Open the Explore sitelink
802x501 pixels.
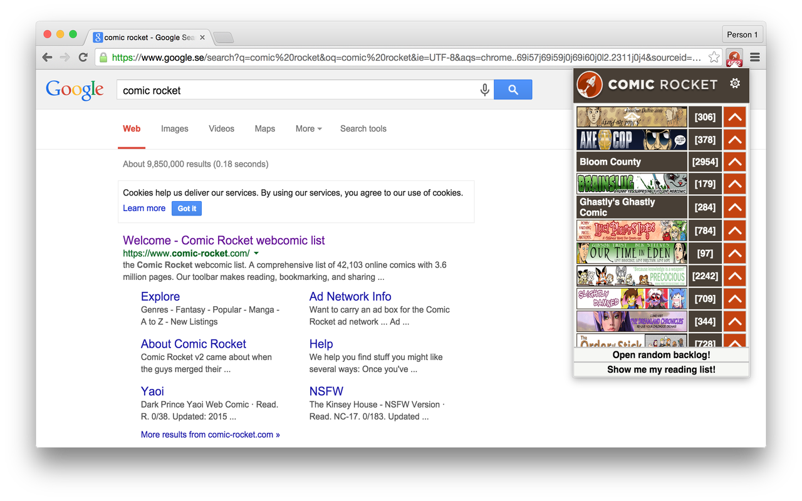click(160, 297)
